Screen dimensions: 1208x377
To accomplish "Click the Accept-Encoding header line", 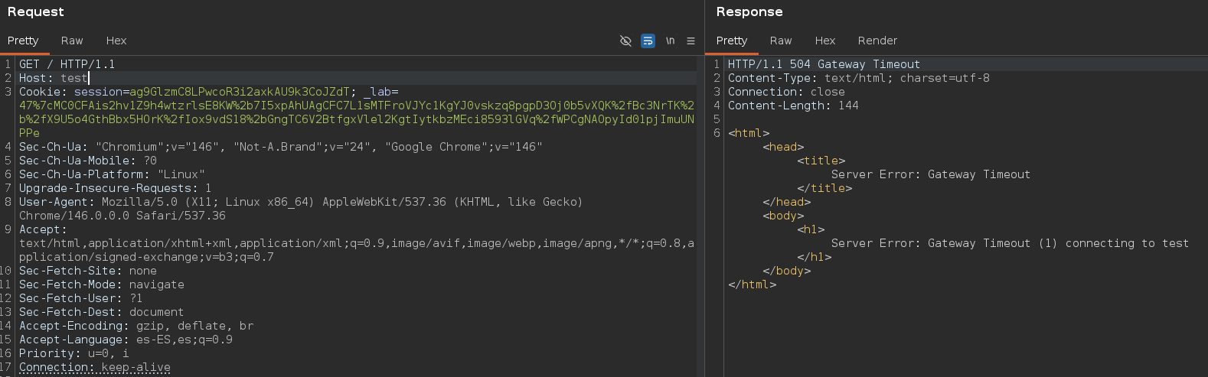I will tap(136, 326).
